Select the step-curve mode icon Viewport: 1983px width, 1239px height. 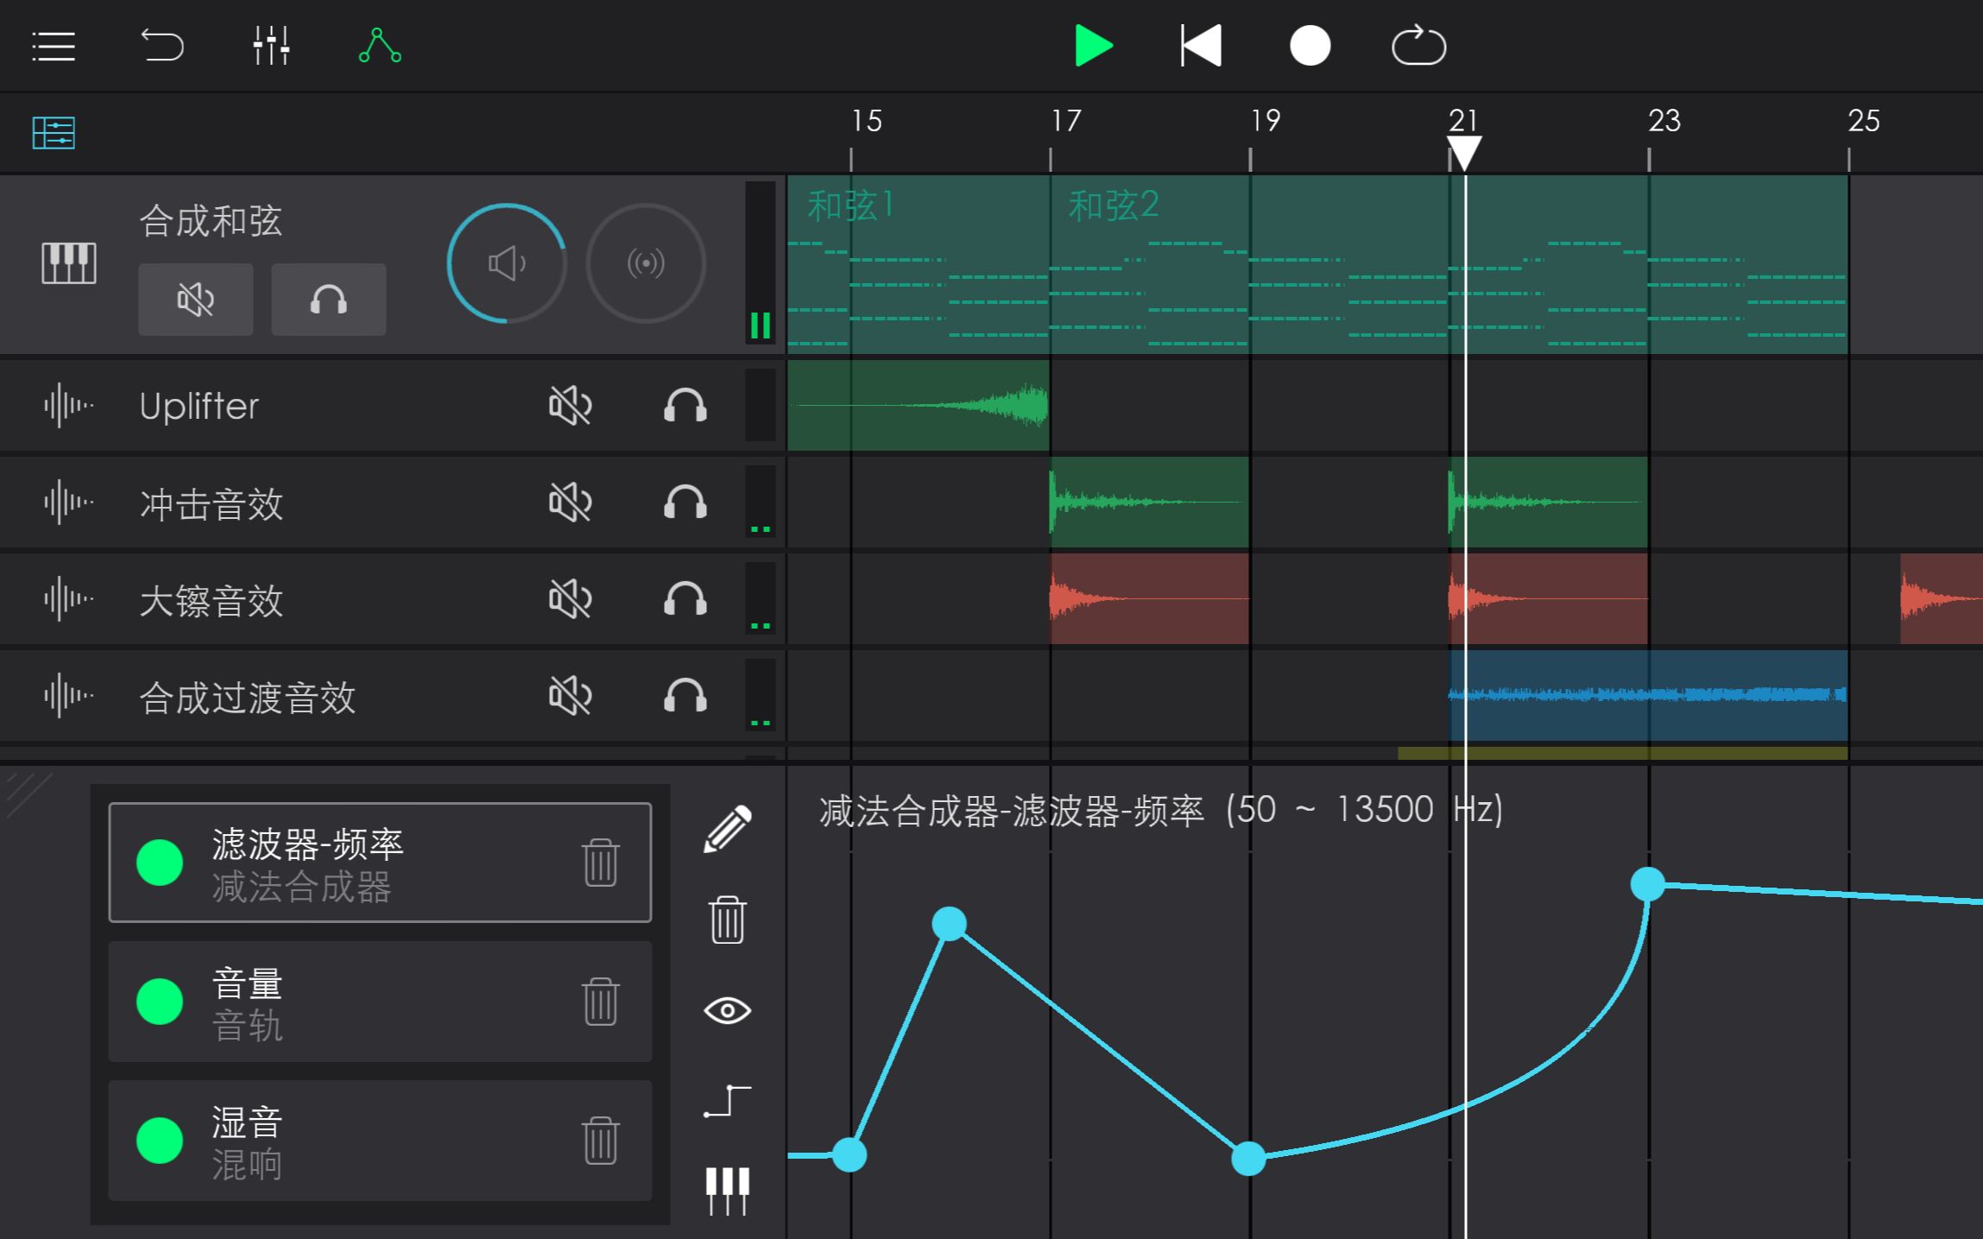coord(726,1103)
